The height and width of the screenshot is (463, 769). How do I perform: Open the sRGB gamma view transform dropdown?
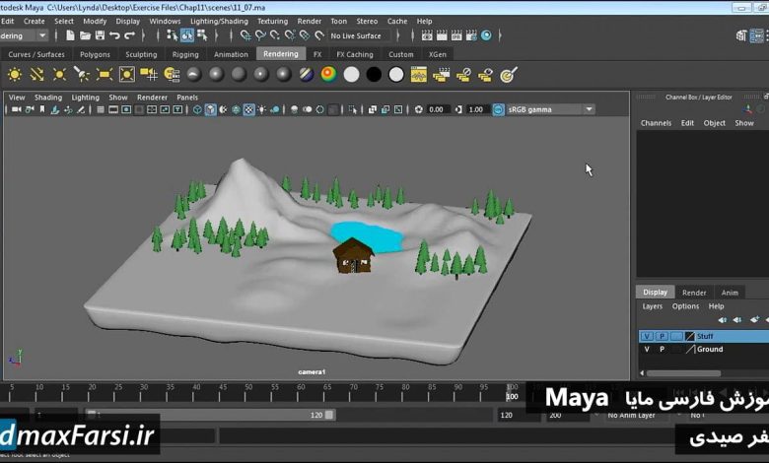pos(543,109)
